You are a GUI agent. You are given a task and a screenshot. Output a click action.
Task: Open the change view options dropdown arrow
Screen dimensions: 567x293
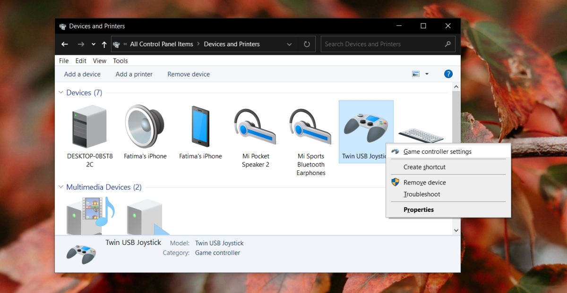point(427,74)
